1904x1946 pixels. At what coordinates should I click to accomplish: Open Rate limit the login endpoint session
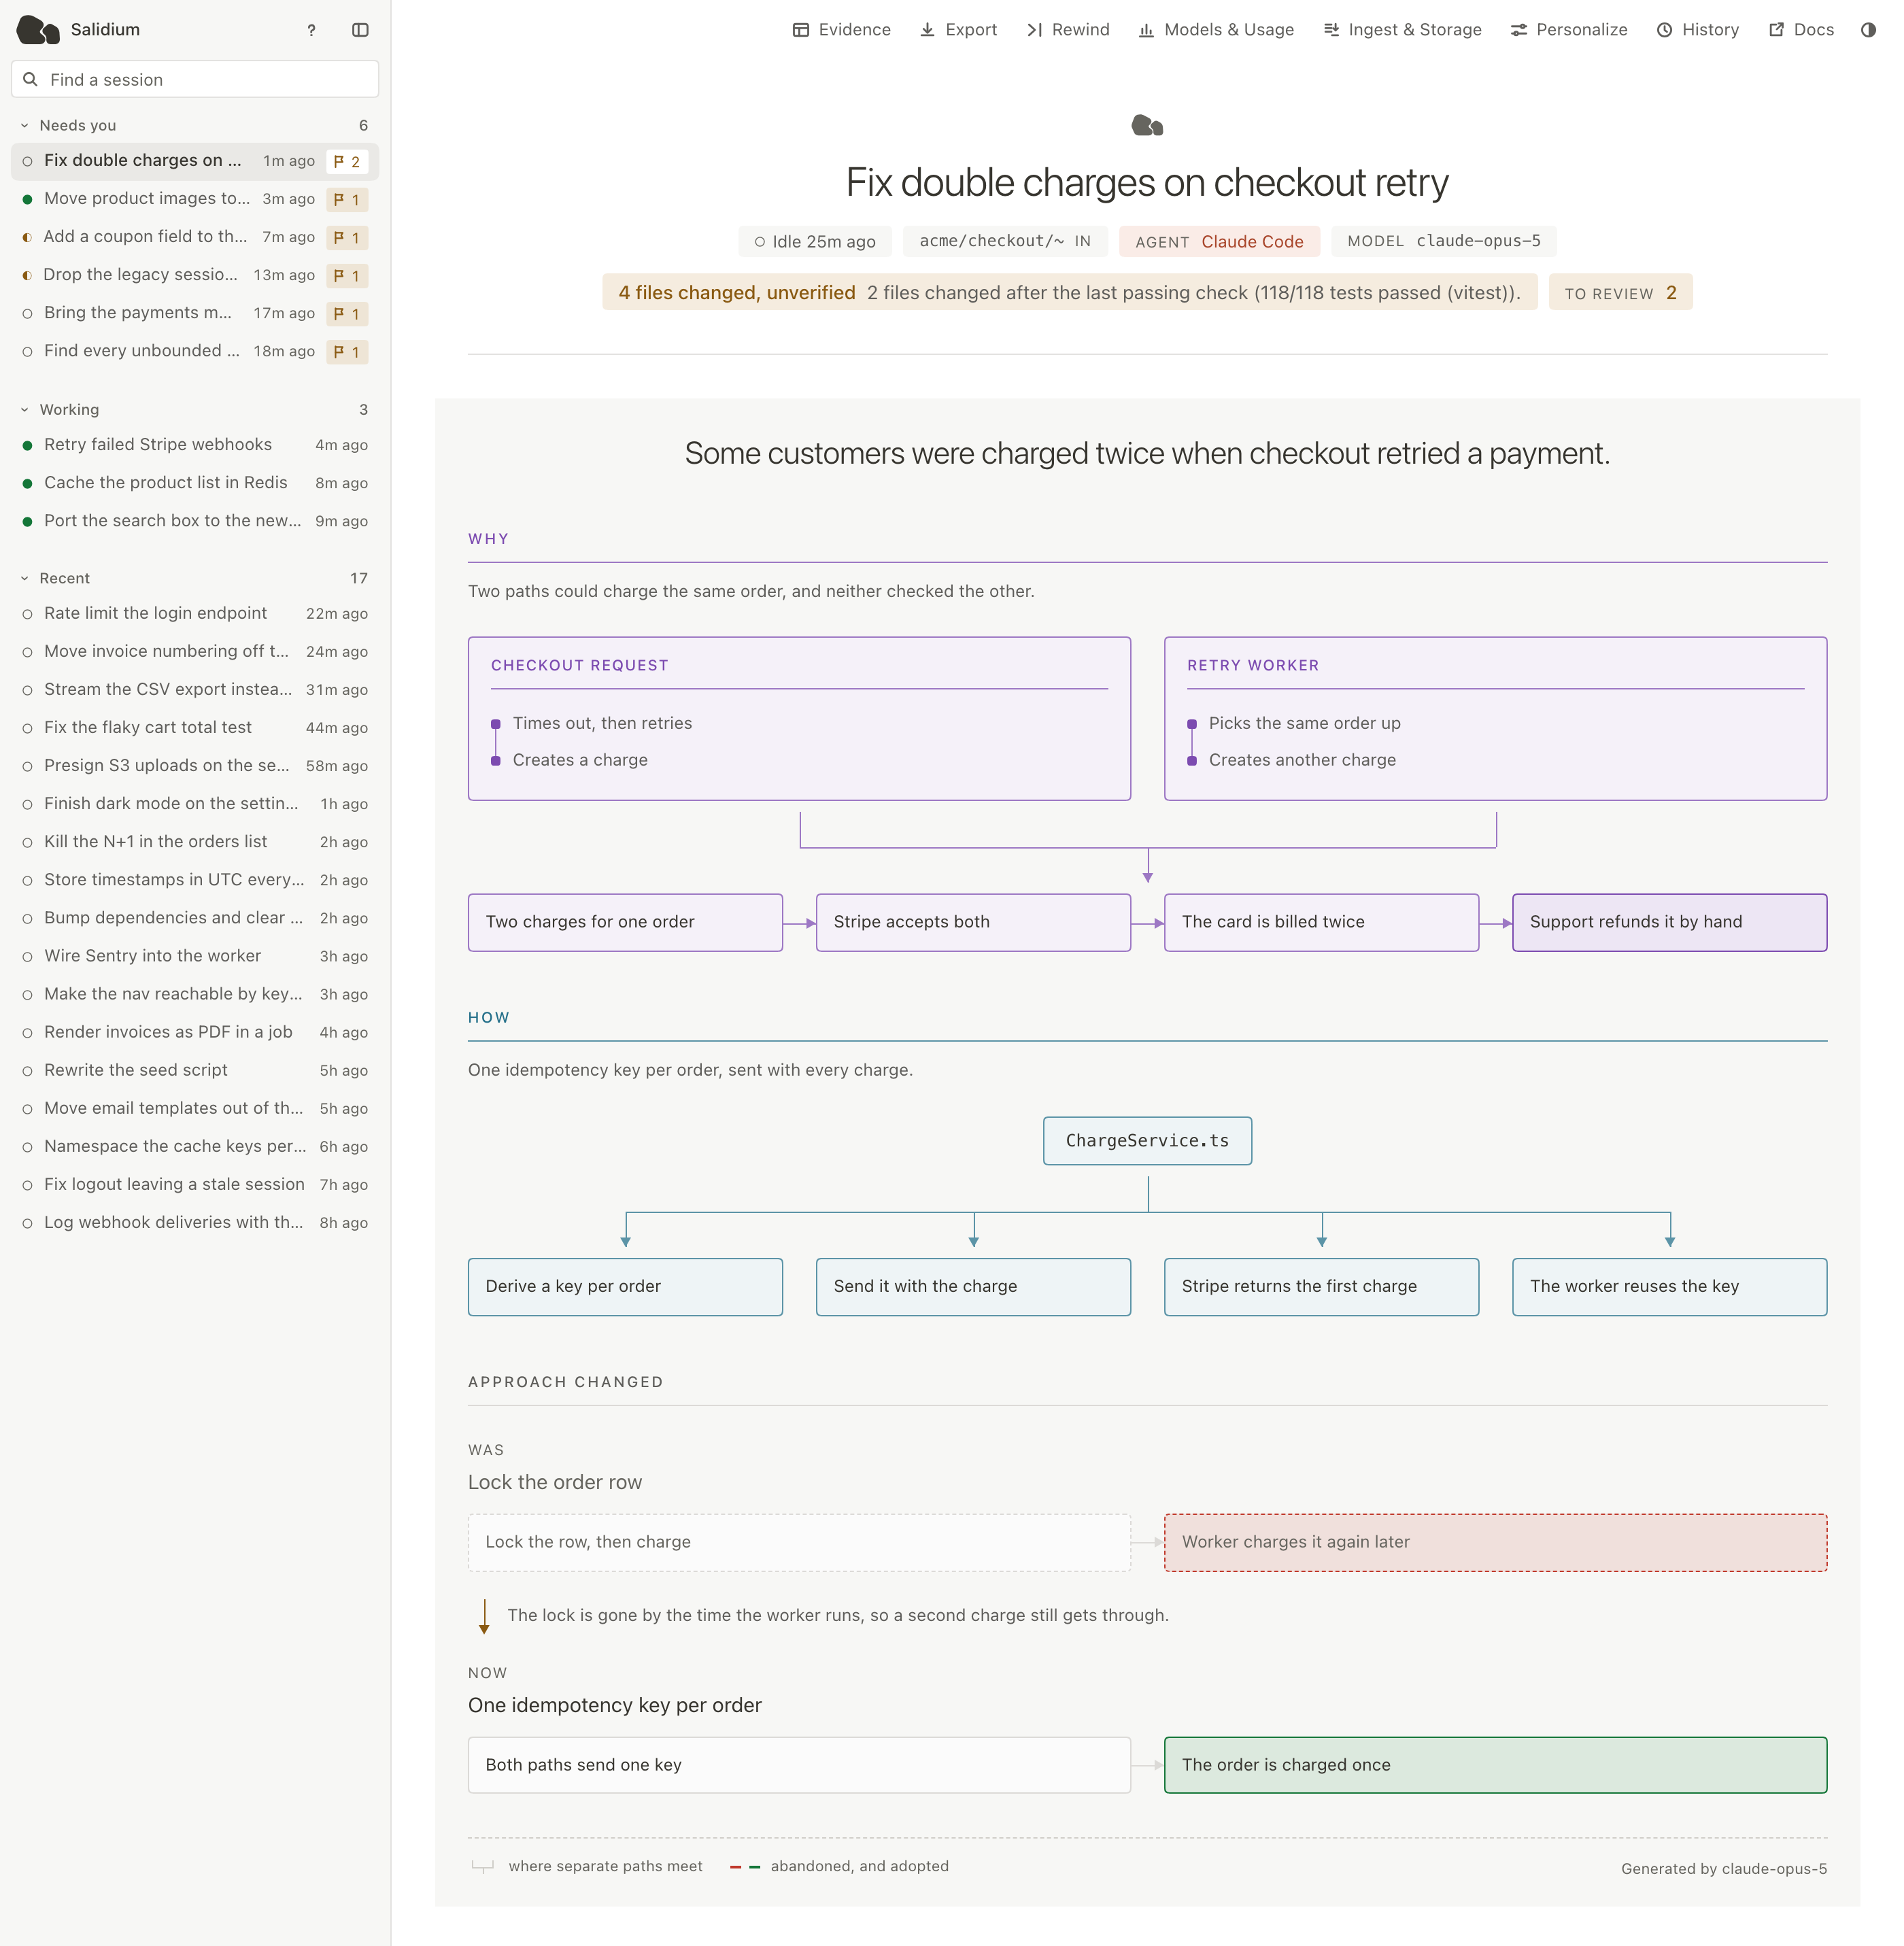(x=195, y=613)
